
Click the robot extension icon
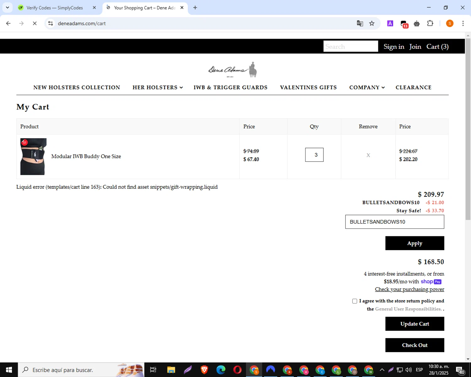coord(417,24)
